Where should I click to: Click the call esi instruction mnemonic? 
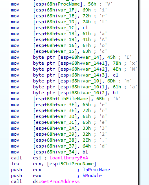coord(17,158)
